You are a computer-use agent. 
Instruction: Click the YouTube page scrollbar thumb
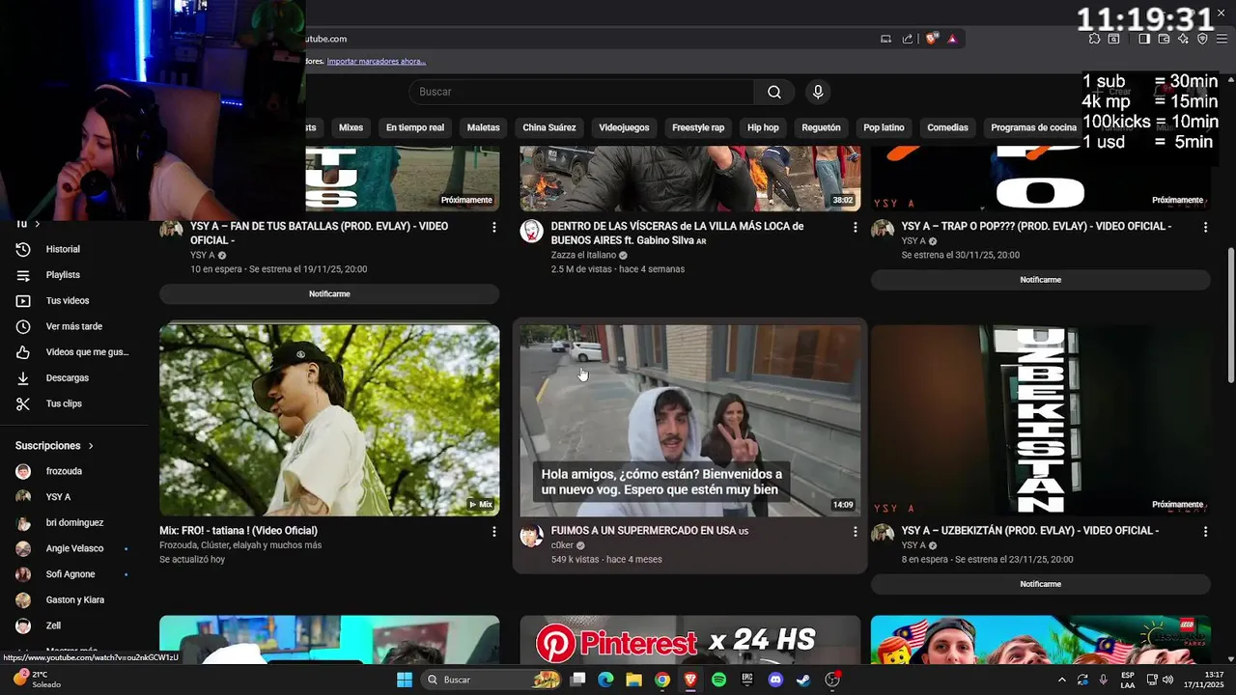click(1230, 316)
